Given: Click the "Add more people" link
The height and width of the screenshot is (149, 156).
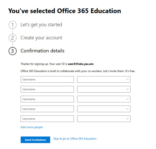Looking at the screenshot, I should (x=32, y=127).
